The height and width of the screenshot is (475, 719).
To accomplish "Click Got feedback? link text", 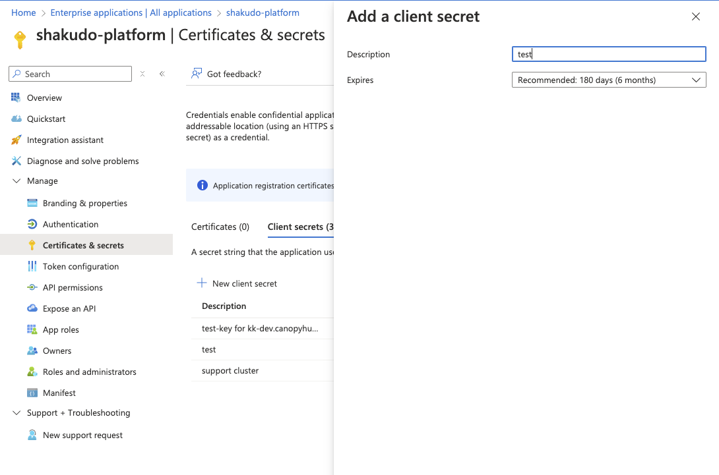I will coord(234,74).
